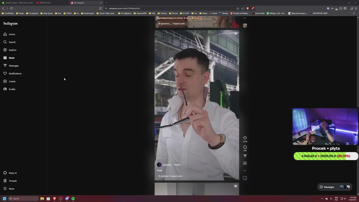Image resolution: width=359 pixels, height=202 pixels.
Task: Go back to the previous page
Action: 3,8
